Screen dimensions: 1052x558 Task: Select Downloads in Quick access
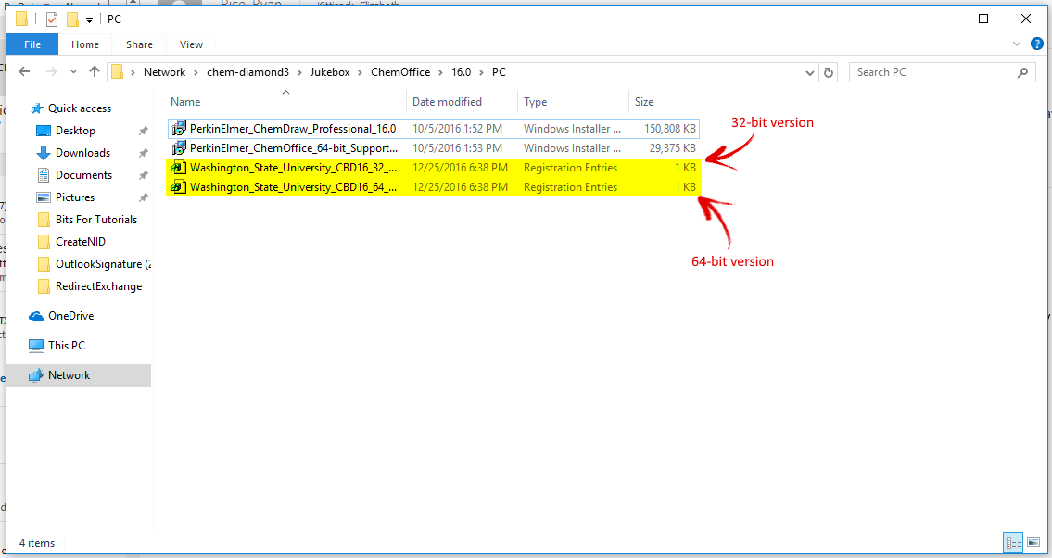coord(82,153)
